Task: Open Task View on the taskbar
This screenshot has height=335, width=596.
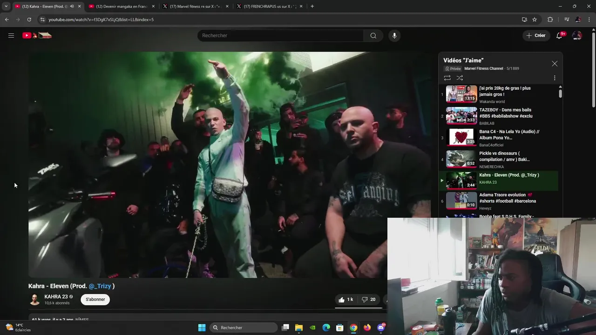Action: pyautogui.click(x=285, y=328)
